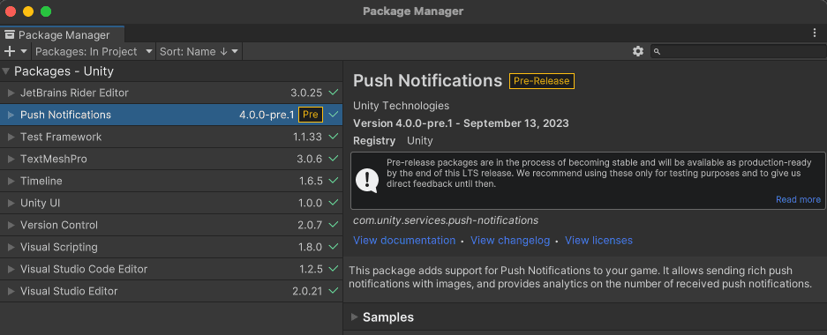Open the Packages: In Project dropdown
Viewport: 827px width, 335px height.
point(94,51)
